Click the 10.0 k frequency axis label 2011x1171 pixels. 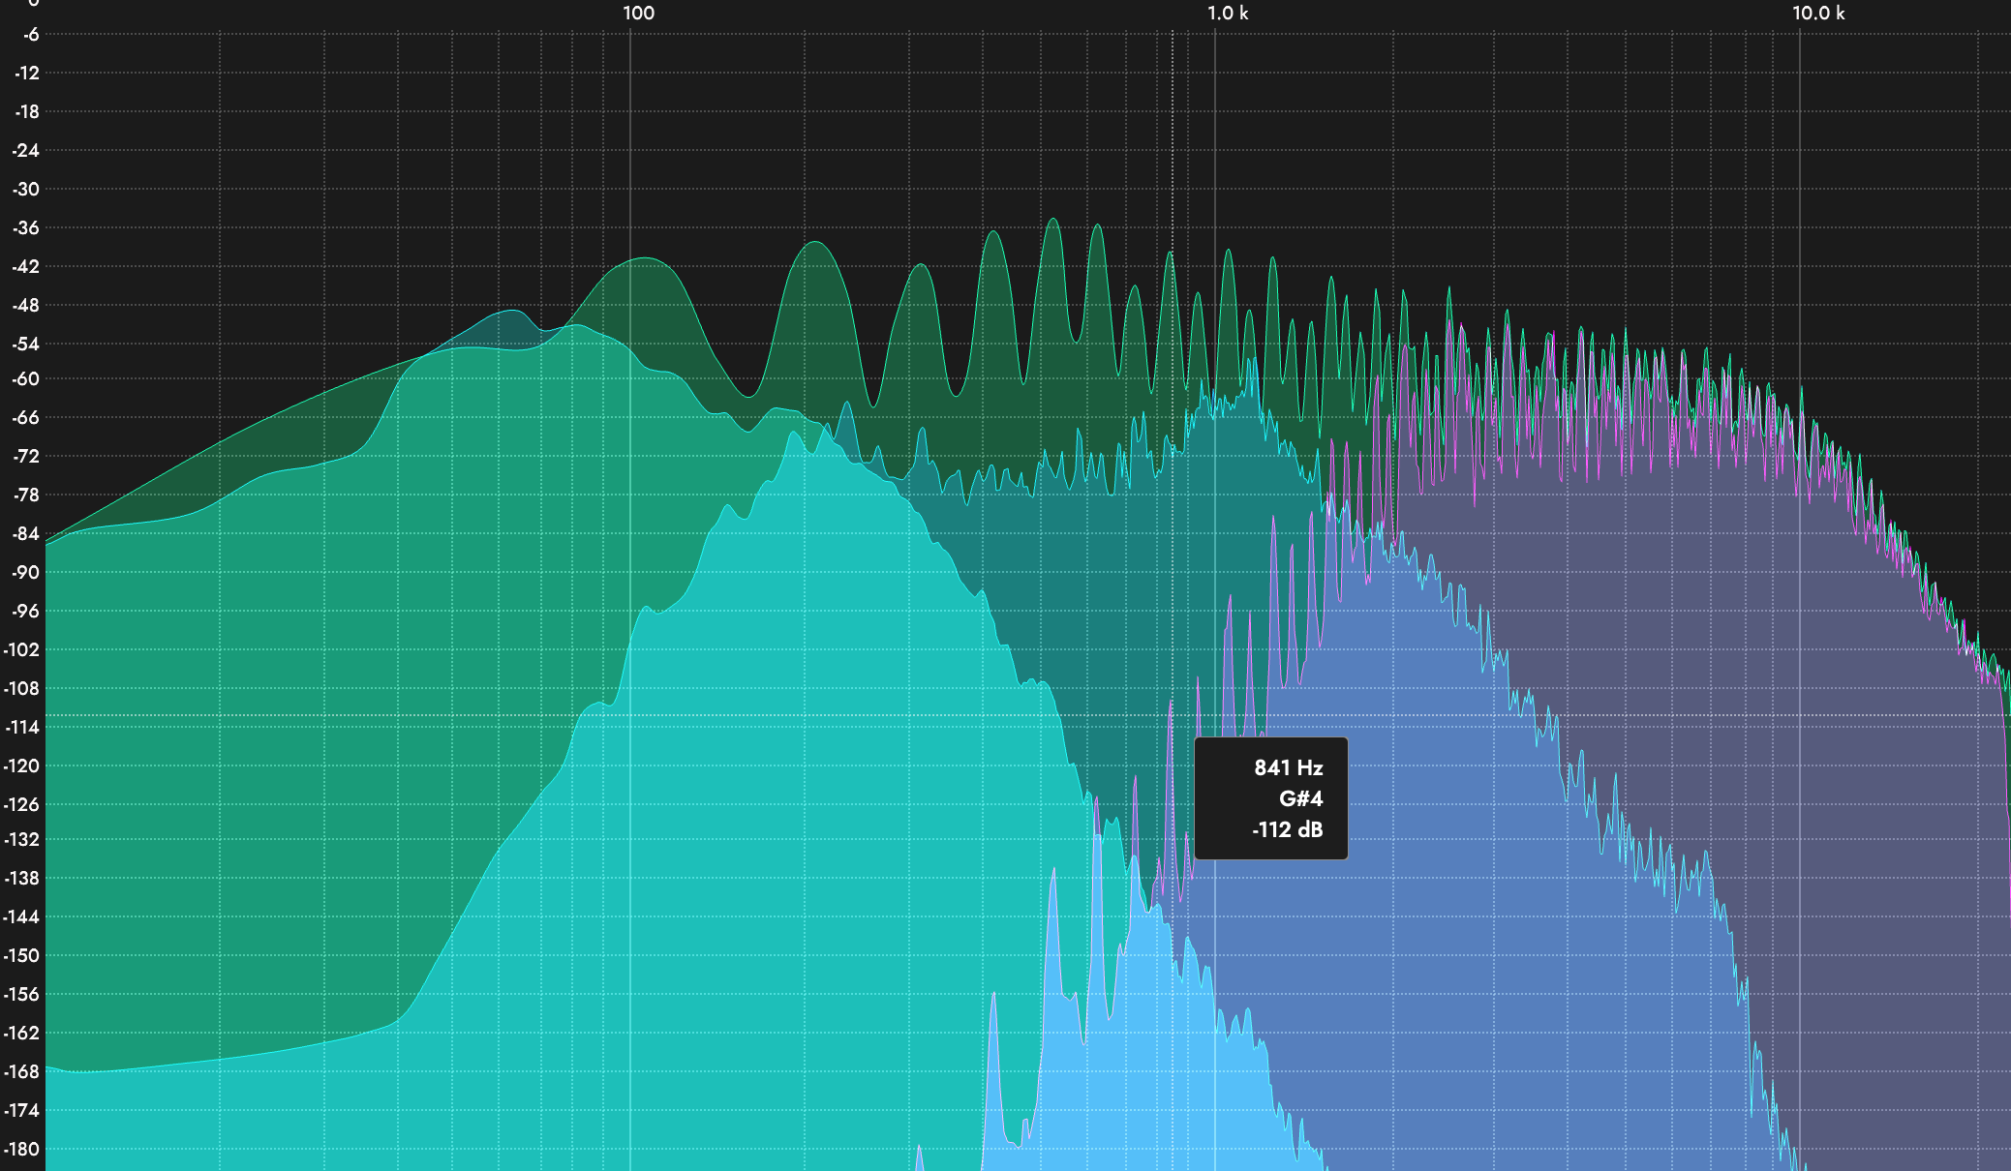click(x=1817, y=13)
